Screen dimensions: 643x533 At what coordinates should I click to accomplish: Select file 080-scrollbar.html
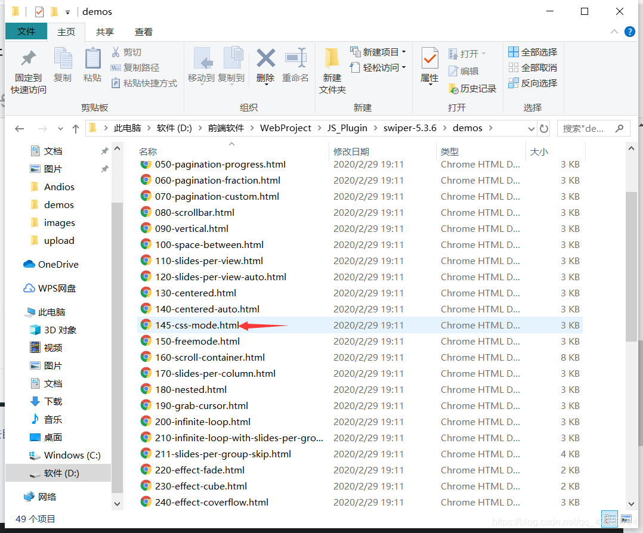[360, 212]
